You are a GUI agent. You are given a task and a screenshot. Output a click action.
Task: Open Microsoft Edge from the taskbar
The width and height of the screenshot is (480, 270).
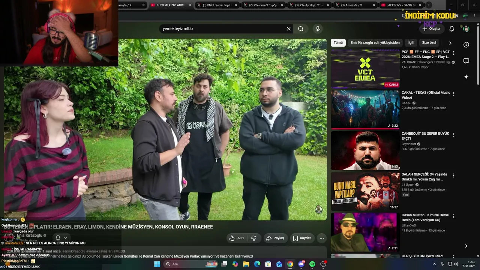[257, 264]
